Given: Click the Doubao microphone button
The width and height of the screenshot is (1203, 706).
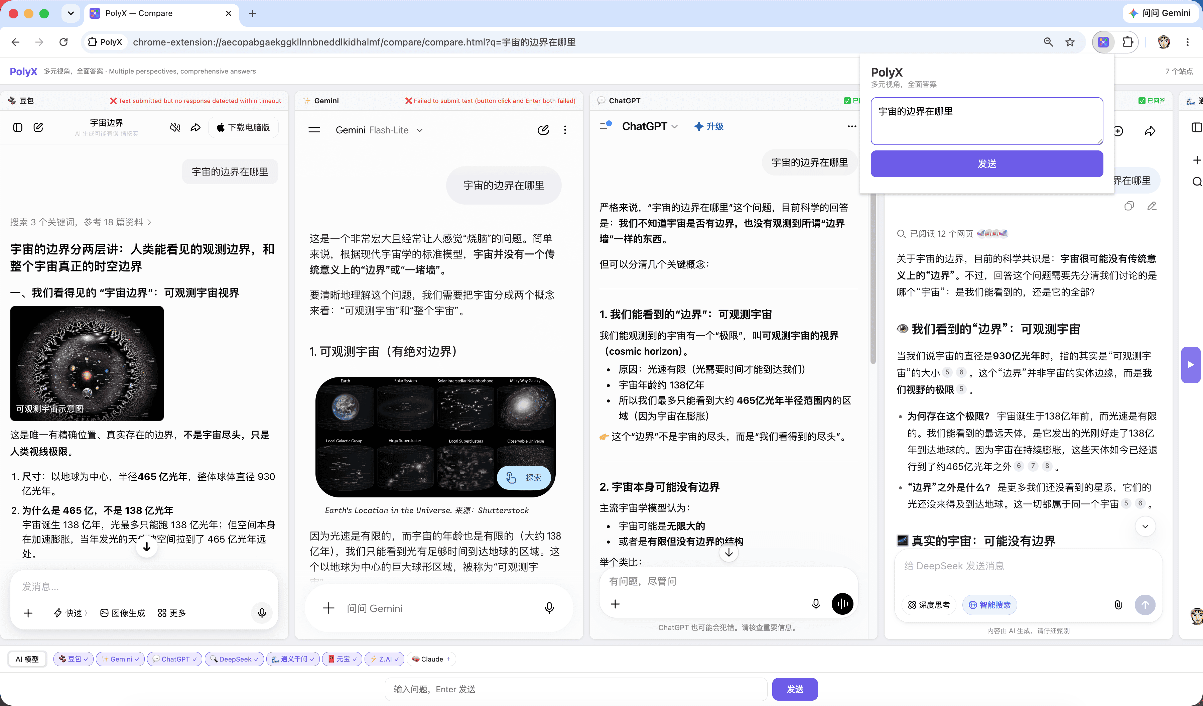Looking at the screenshot, I should click(262, 613).
